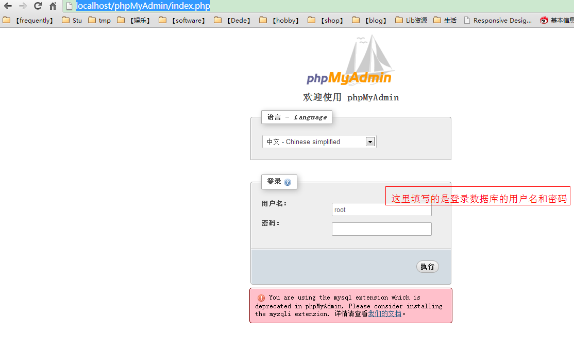Click the blue help icon next to 登录
This screenshot has width=574, height=350.
pyautogui.click(x=288, y=182)
